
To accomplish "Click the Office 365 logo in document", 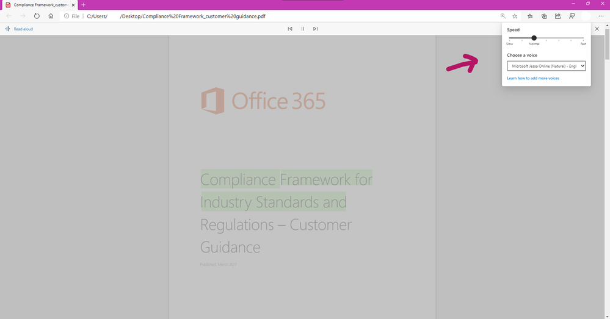I will pos(263,101).
